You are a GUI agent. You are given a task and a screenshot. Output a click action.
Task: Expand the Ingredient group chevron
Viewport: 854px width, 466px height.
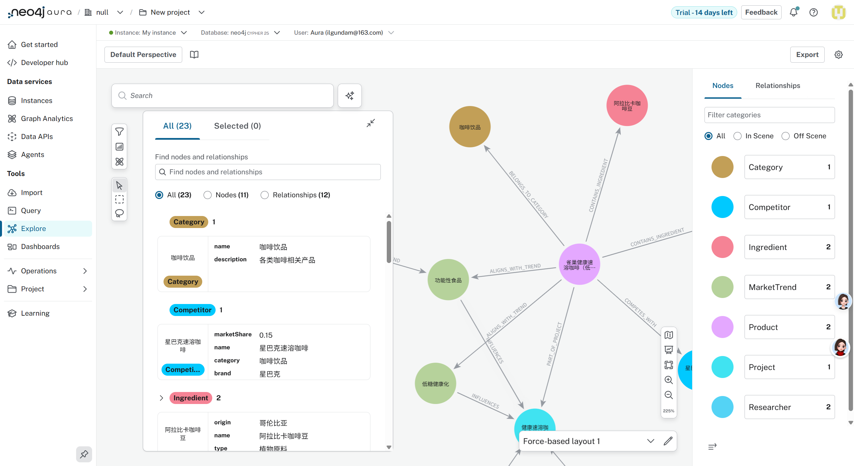tap(162, 398)
